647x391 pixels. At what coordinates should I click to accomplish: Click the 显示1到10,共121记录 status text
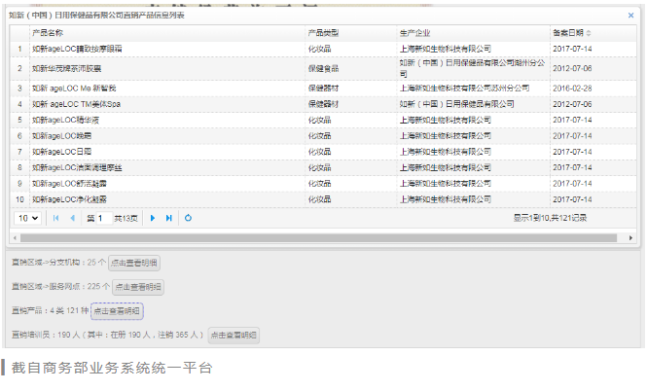(x=550, y=218)
